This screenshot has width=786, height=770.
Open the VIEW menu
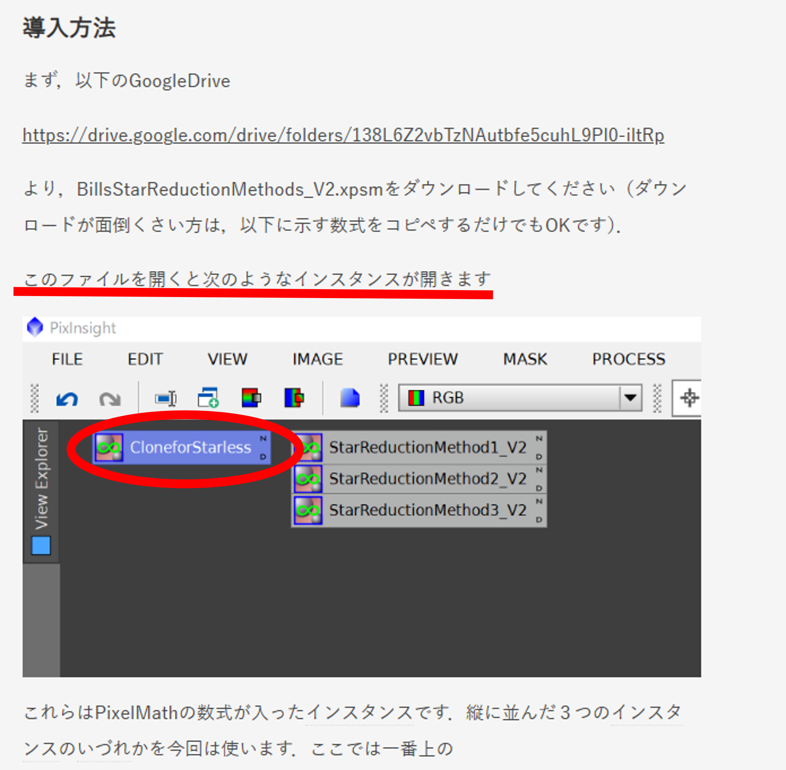pos(227,359)
